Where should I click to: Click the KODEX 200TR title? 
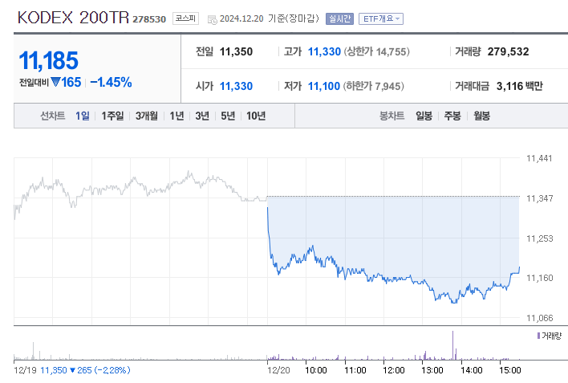point(73,18)
